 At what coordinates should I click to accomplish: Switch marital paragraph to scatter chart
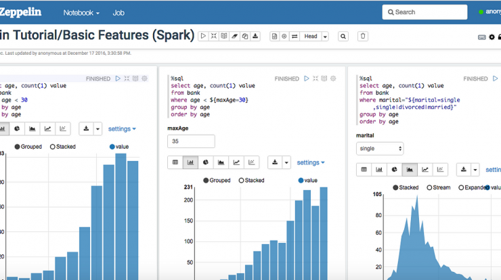[x=440, y=170]
